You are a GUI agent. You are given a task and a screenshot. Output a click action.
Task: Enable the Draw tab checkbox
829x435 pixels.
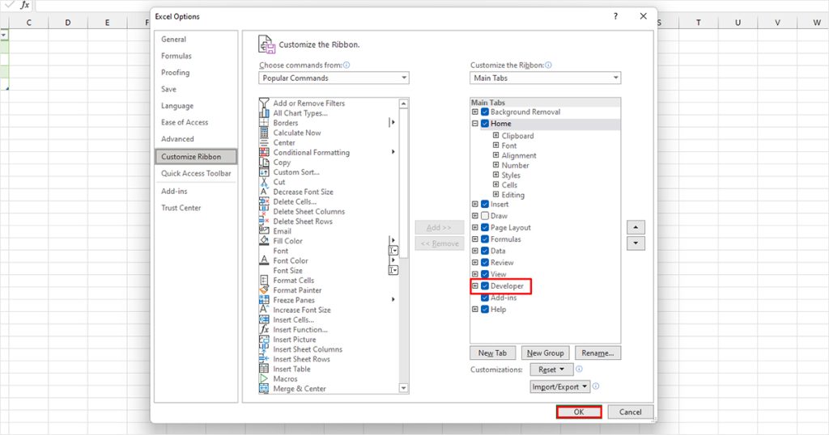pyautogui.click(x=485, y=216)
